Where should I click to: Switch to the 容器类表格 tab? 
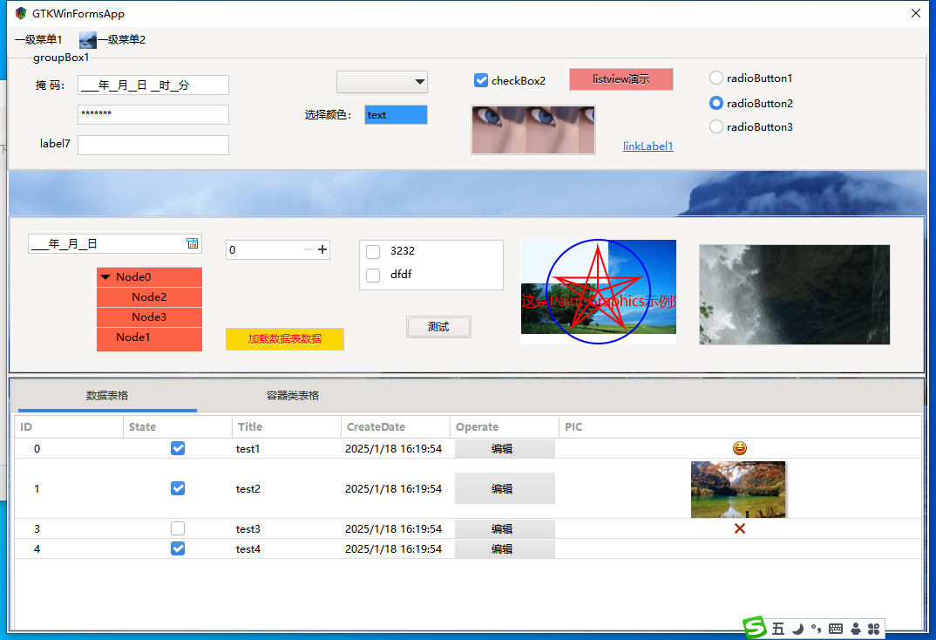pyautogui.click(x=293, y=396)
